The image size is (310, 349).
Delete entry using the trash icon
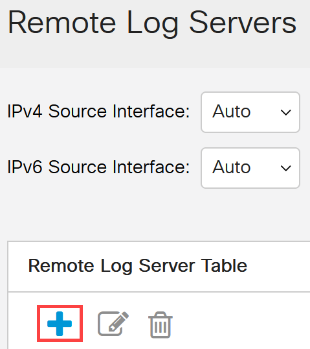point(161,324)
